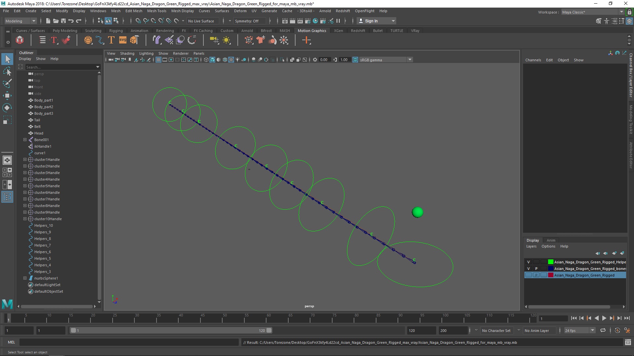Click the four-pane layout icon

coord(7,172)
